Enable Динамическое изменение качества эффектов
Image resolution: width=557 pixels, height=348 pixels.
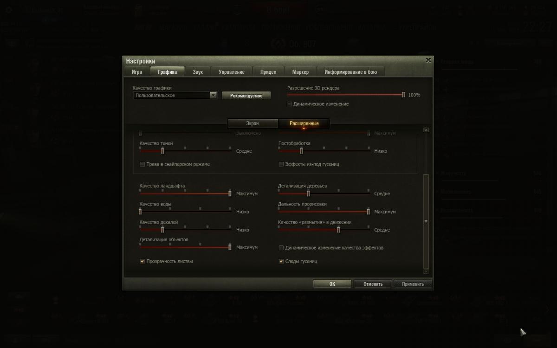(x=281, y=248)
